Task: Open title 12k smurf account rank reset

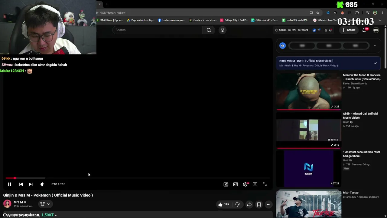Action: 362,154
